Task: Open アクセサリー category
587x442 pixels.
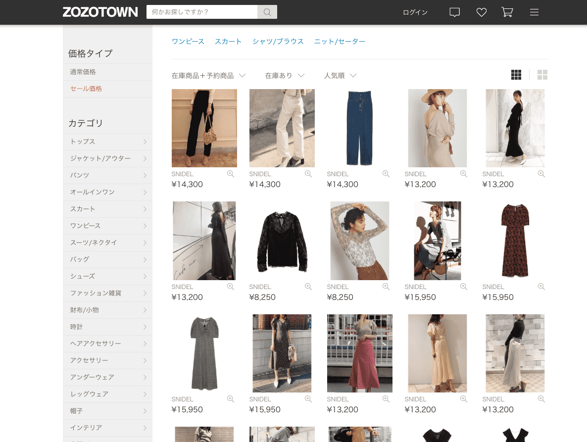Action: point(108,361)
